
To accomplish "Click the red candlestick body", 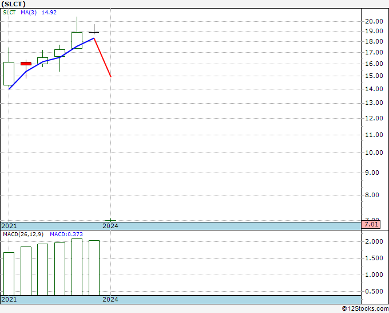I will (26, 64).
